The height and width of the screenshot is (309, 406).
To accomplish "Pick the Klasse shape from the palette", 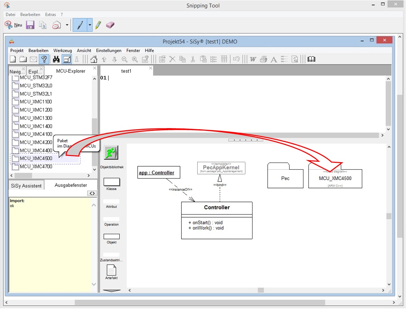I will 111,182.
